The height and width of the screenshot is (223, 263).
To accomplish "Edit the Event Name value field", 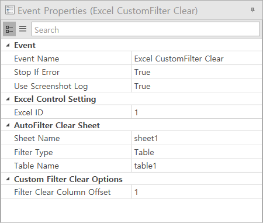I will click(196, 59).
